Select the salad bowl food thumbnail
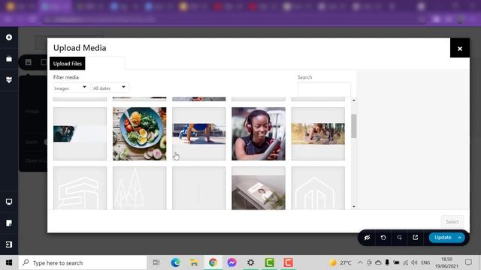481x270 pixels. pyautogui.click(x=139, y=133)
